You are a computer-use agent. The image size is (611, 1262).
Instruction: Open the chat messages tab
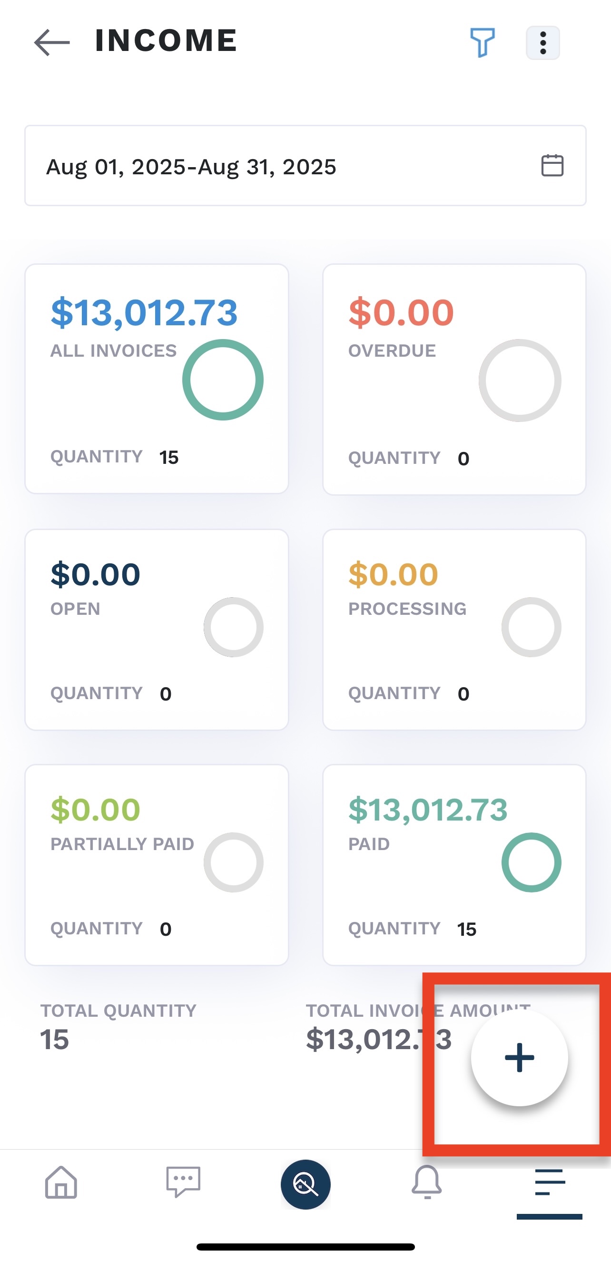tap(183, 1182)
